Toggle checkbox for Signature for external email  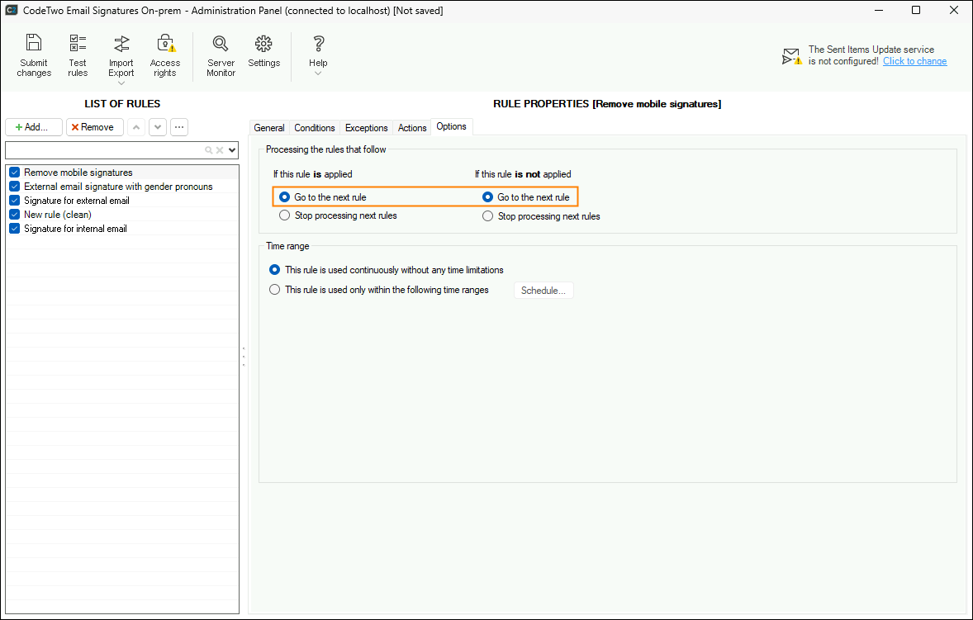pos(14,201)
